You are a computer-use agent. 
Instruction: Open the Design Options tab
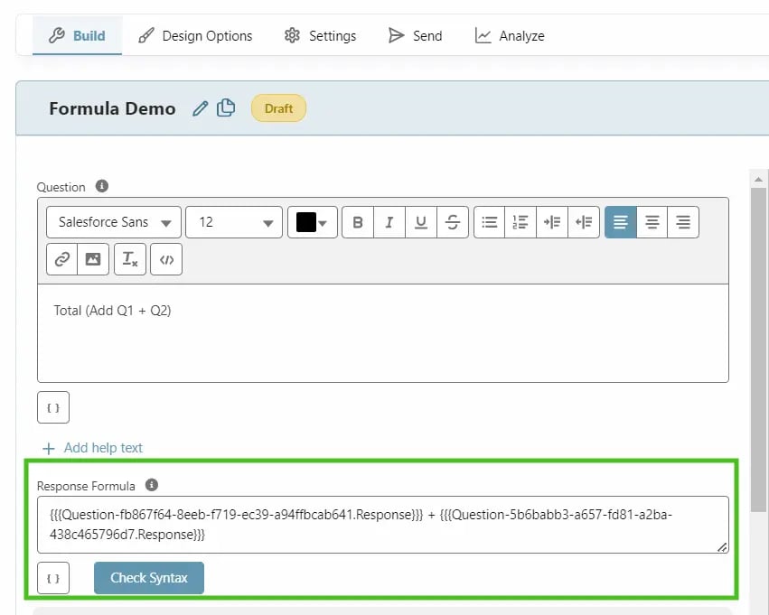(x=195, y=36)
